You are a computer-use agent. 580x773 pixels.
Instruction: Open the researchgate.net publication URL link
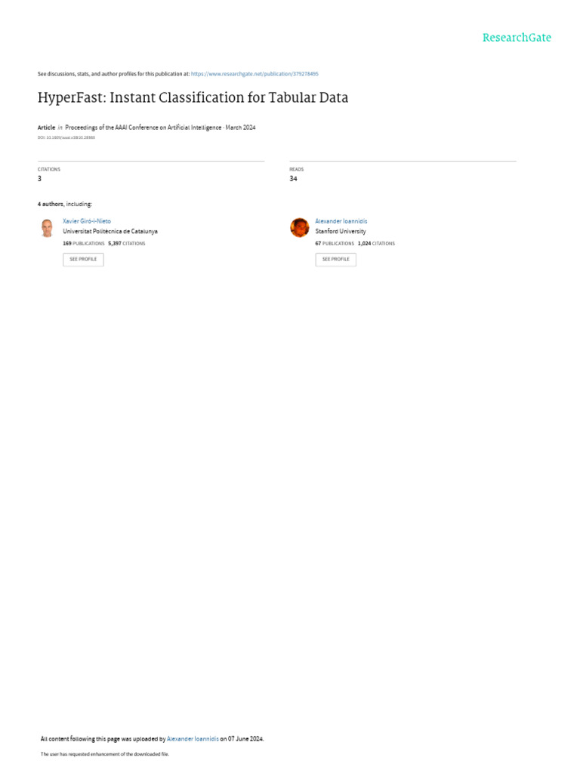(255, 74)
